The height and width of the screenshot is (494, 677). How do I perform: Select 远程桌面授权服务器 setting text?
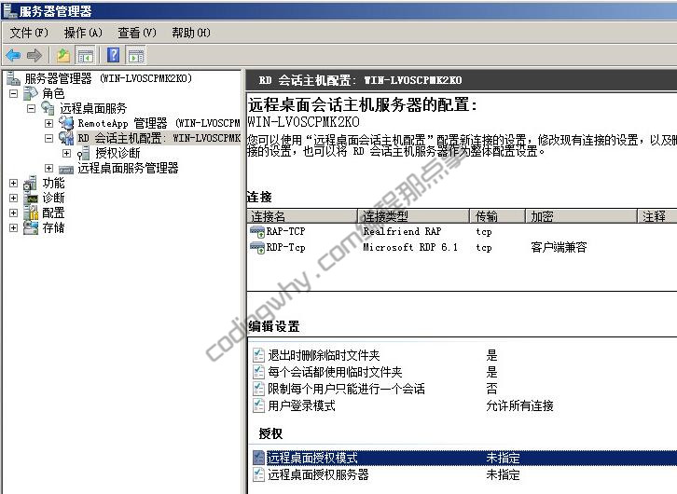[318, 474]
